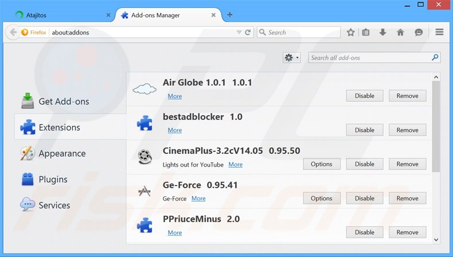The width and height of the screenshot is (453, 257).
Task: Click the scrollbar up arrow of extensions list
Action: click(436, 77)
